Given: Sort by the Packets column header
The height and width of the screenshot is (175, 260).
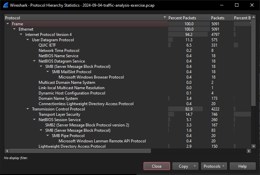Looking at the screenshot, I should tap(221, 18).
